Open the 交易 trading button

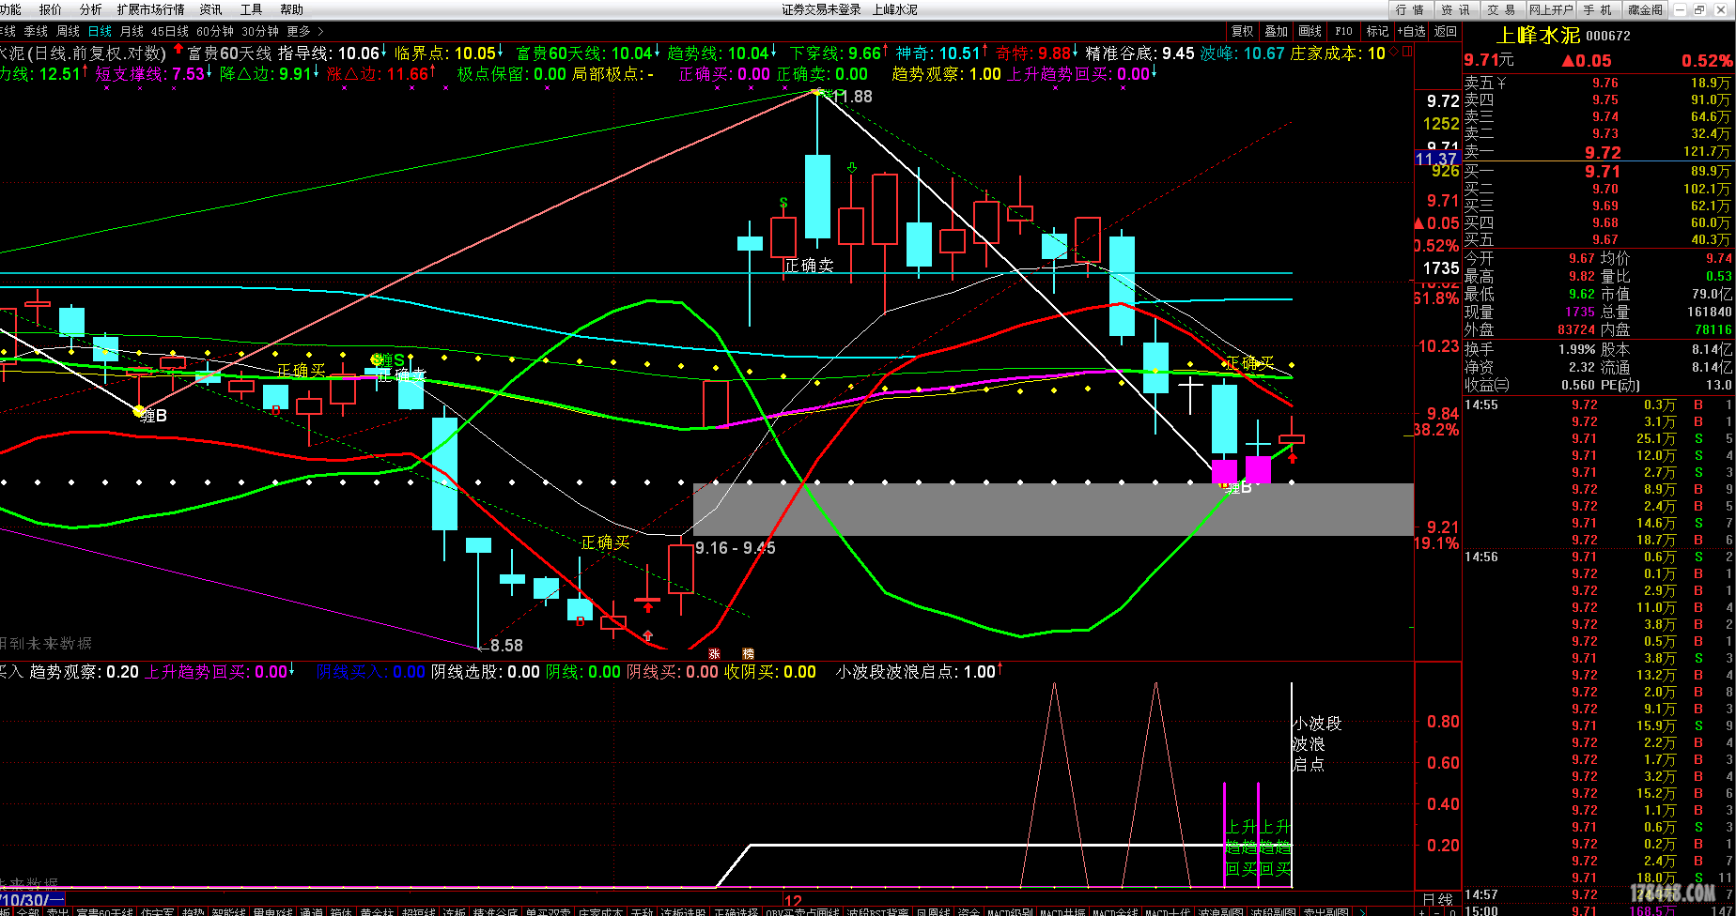tap(1501, 9)
